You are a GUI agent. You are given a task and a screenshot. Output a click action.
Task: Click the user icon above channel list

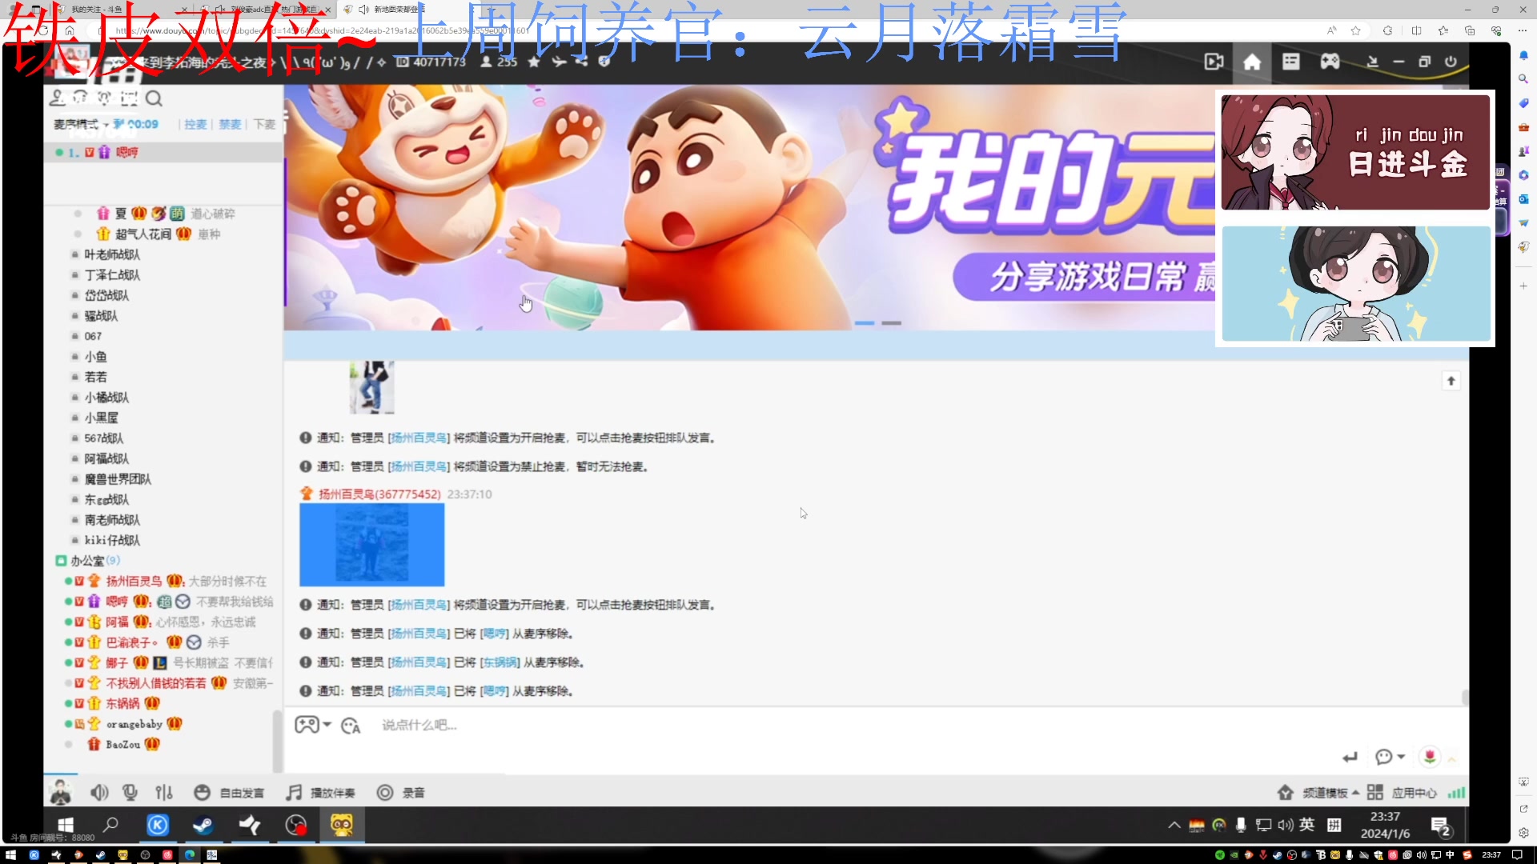coord(57,98)
